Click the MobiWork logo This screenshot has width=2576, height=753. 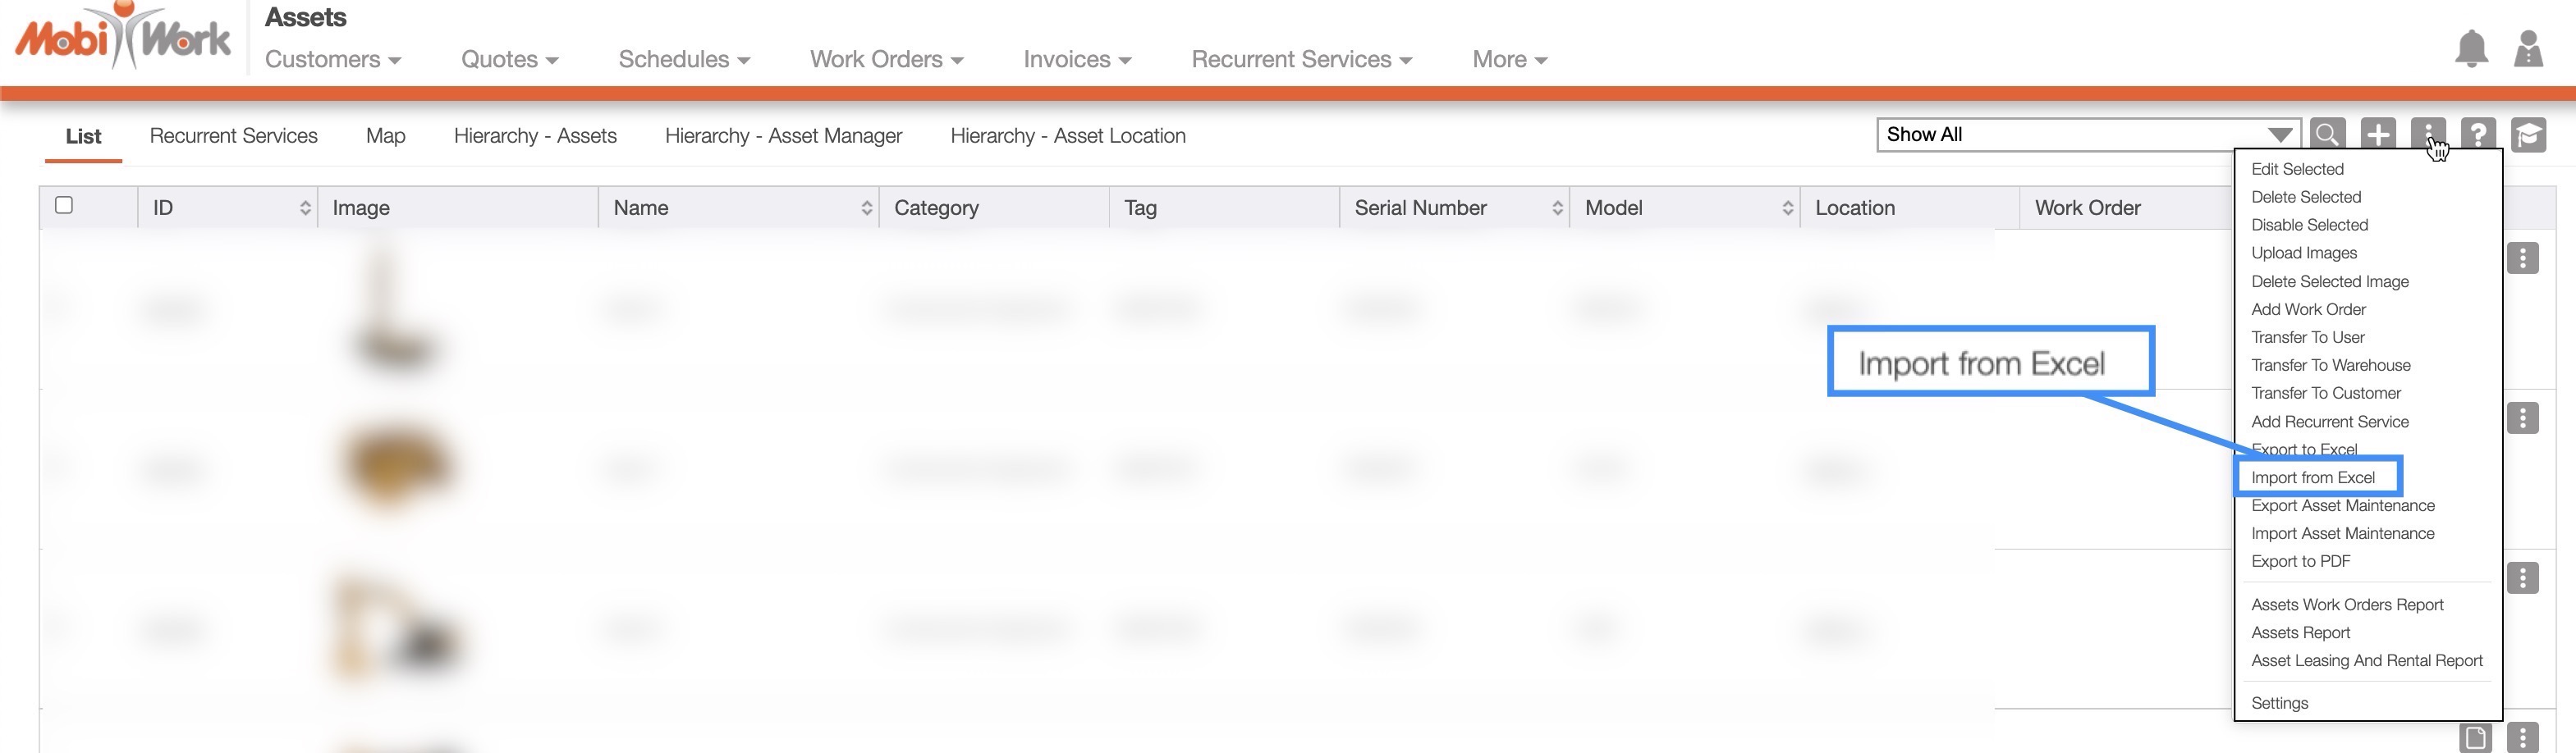(x=122, y=38)
